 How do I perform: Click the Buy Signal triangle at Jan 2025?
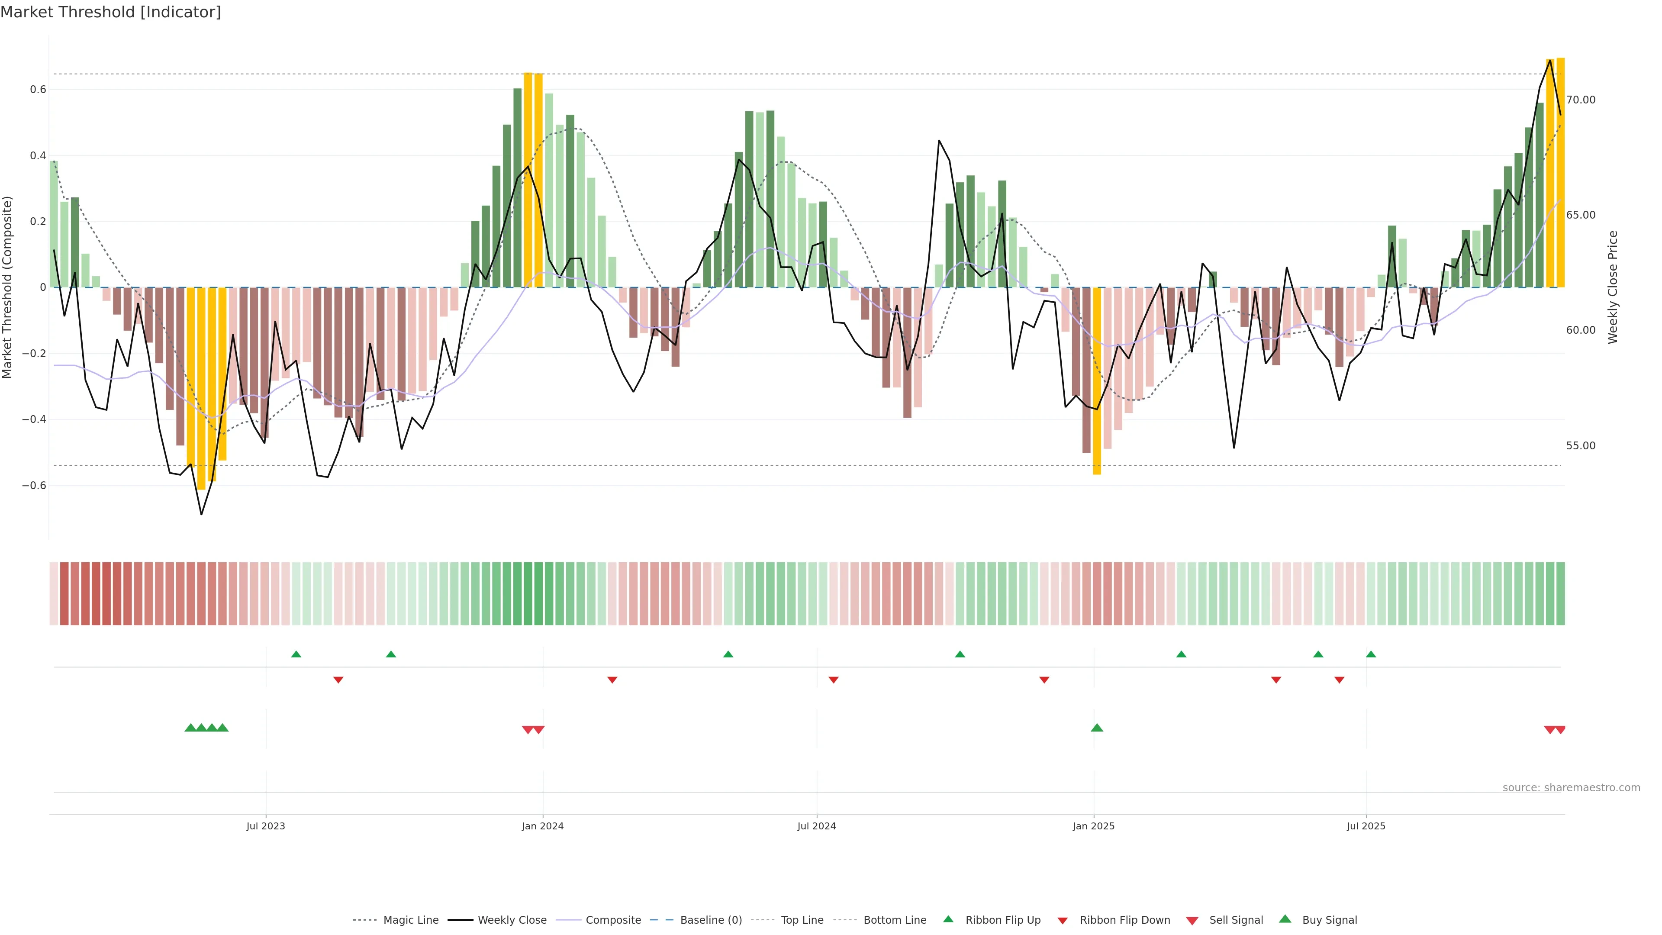(x=1096, y=728)
